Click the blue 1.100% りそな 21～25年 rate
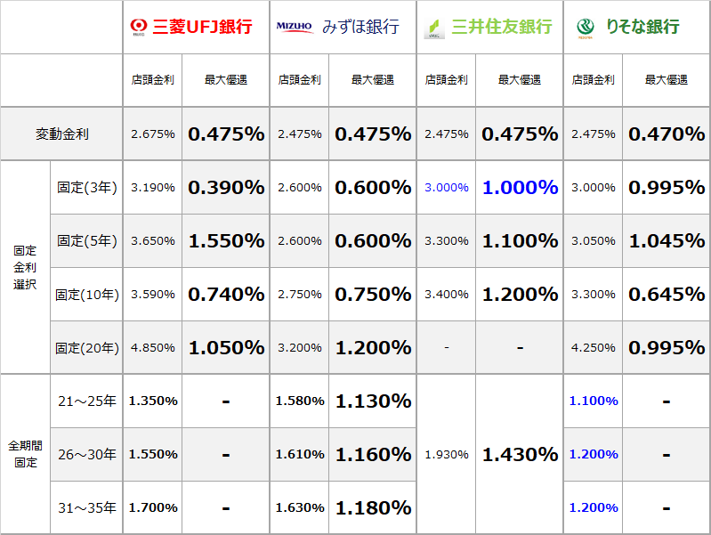This screenshot has height=535, width=711. click(594, 401)
